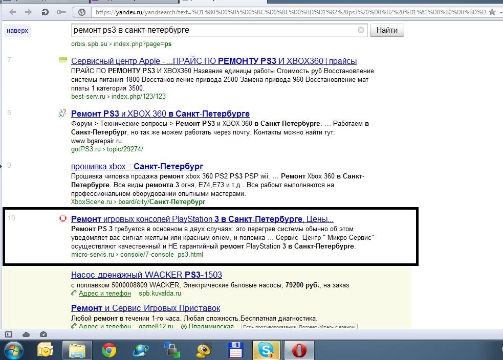Open console/7-console_ps3.html path link
The height and width of the screenshot is (360, 503).
point(162,255)
